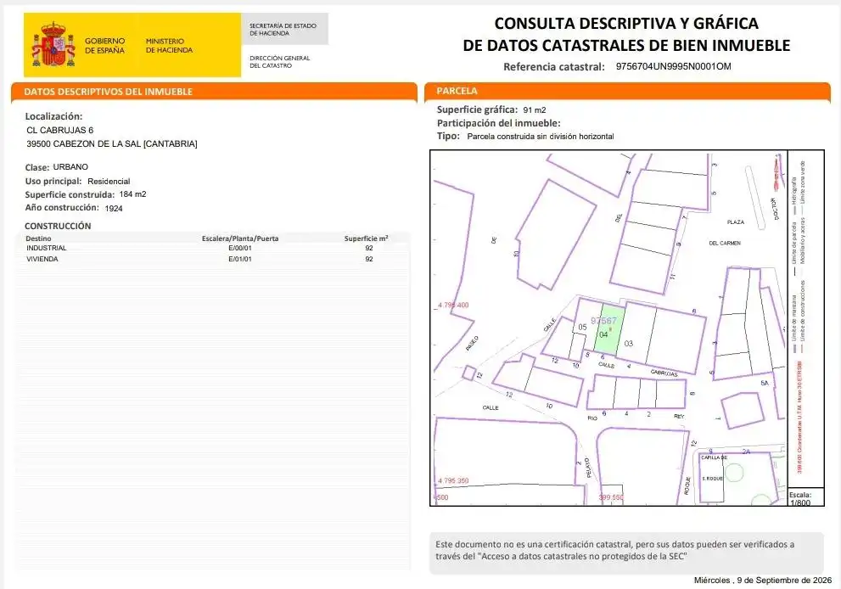Click coordinate label '4.795.400' on the map
Image resolution: width=841 pixels, height=589 pixels.
(x=453, y=306)
